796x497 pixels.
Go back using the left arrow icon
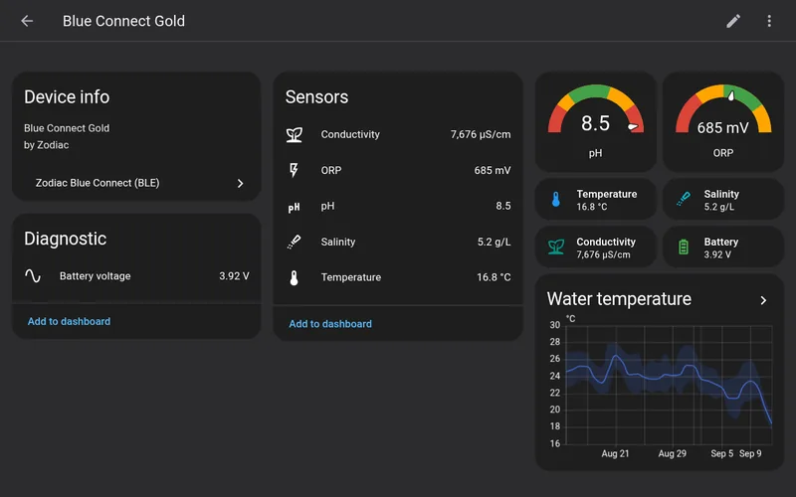[x=27, y=21]
